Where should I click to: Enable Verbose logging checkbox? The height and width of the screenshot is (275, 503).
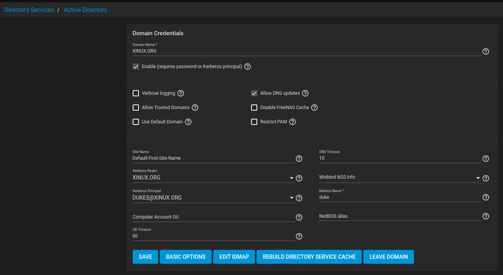[x=136, y=93]
